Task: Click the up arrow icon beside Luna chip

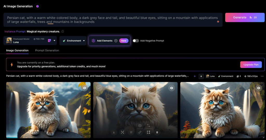Action: tap(201, 76)
